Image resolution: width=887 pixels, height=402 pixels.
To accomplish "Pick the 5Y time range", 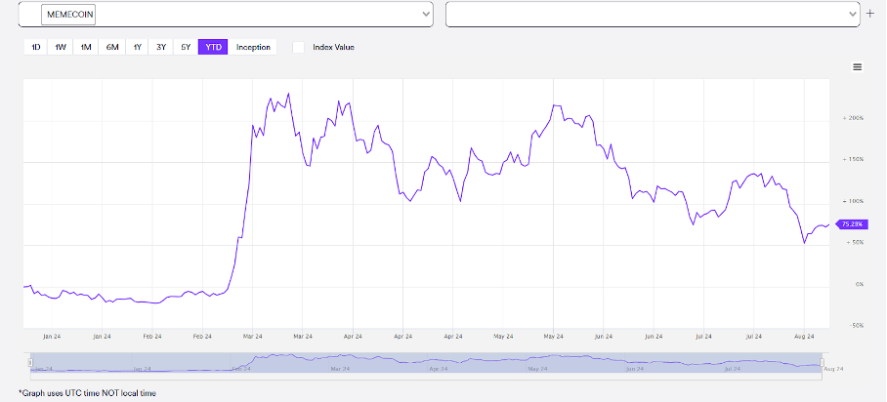I will pos(186,47).
